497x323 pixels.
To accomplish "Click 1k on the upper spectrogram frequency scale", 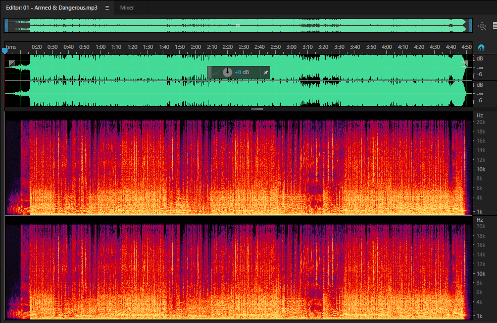I will 479,212.
